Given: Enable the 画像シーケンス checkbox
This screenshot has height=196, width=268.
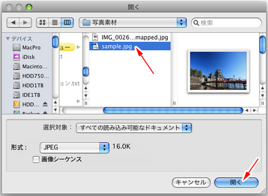Looking at the screenshot, I should point(36,159).
